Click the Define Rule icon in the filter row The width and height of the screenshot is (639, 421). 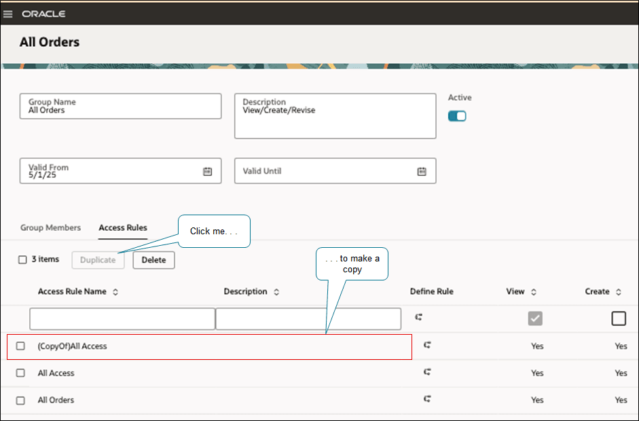click(419, 317)
